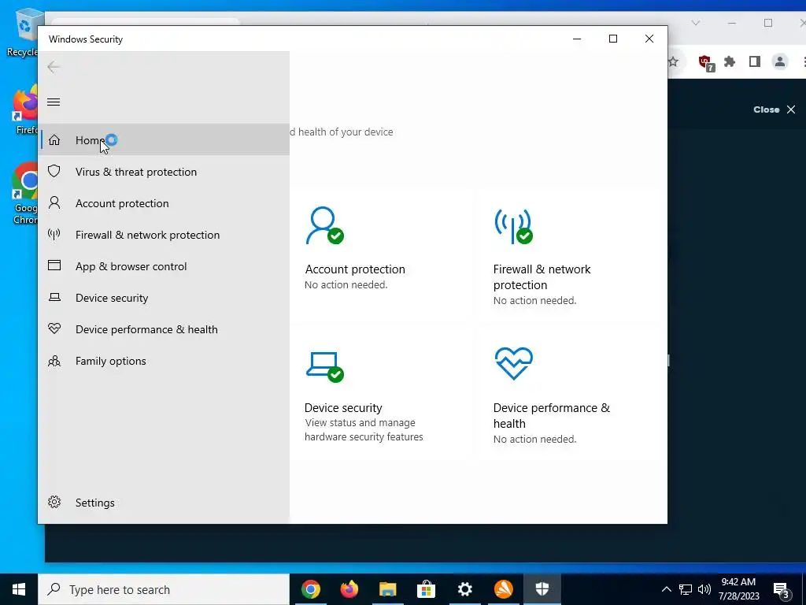The image size is (806, 605).
Task: Open Device performance & health from sidebar
Action: click(x=165, y=329)
